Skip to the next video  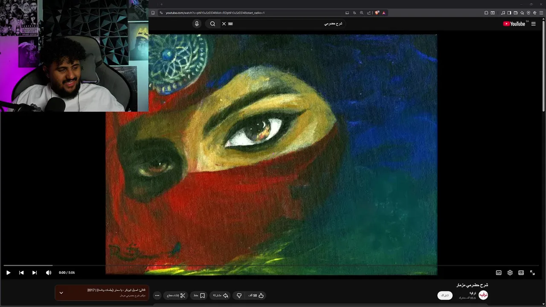(35, 273)
